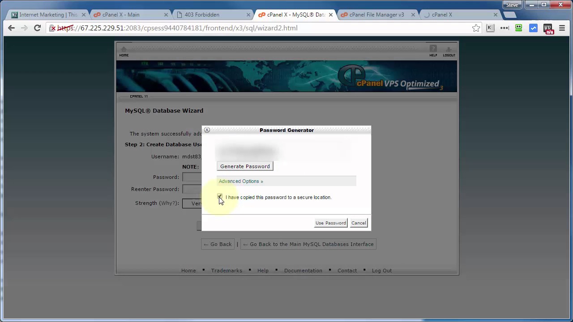Viewport: 573px width, 322px height.
Task: Click the three dots extension icon
Action: 505,28
